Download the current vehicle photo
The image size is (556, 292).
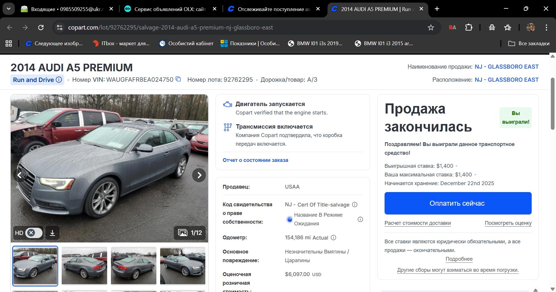coord(52,233)
